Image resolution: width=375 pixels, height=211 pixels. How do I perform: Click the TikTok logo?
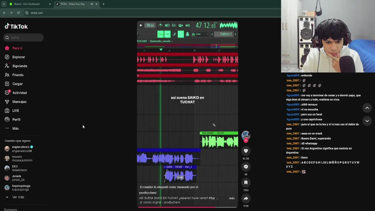pos(16,26)
